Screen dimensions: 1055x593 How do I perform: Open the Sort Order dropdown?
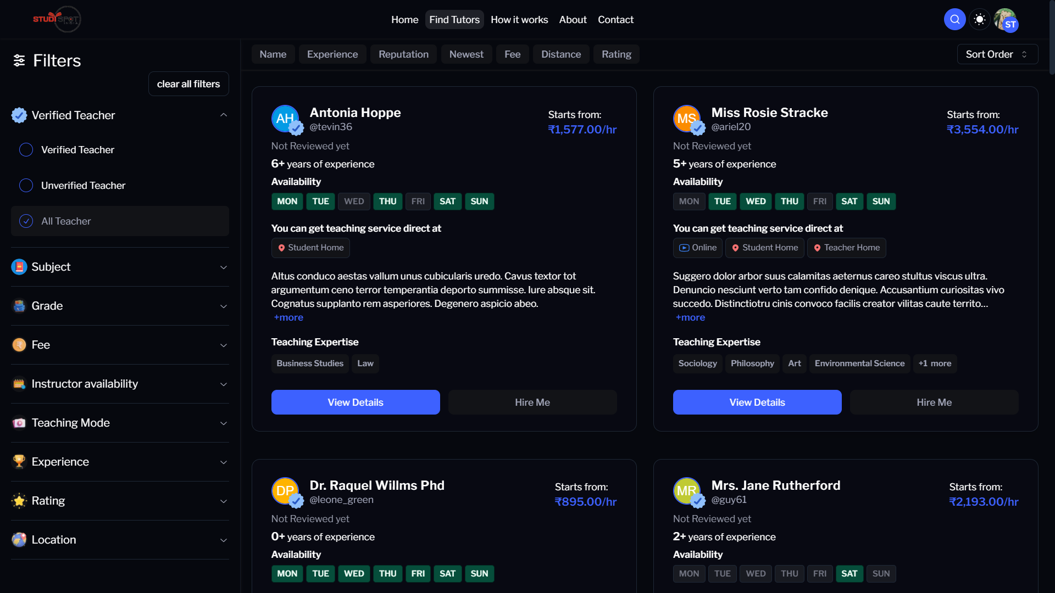997,54
